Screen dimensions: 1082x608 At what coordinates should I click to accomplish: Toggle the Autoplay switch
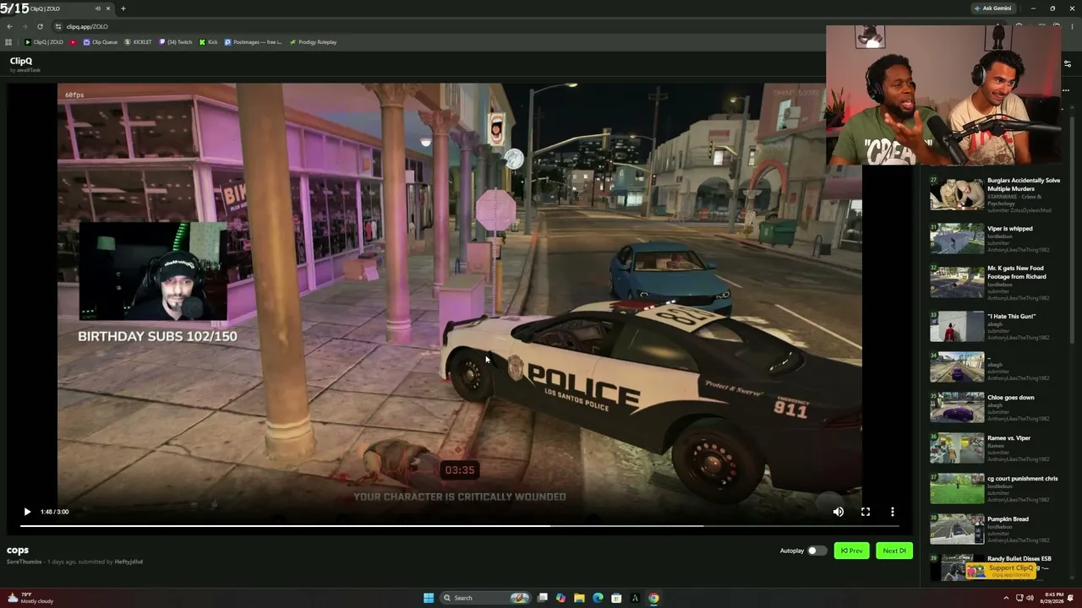pyautogui.click(x=816, y=551)
